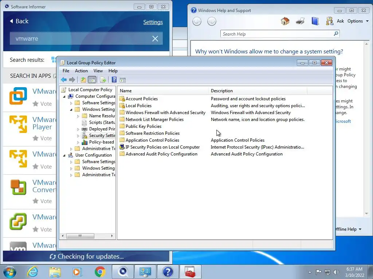Click the Windows Start orb
Image resolution: width=373 pixels, height=279 pixels.
tap(10, 272)
